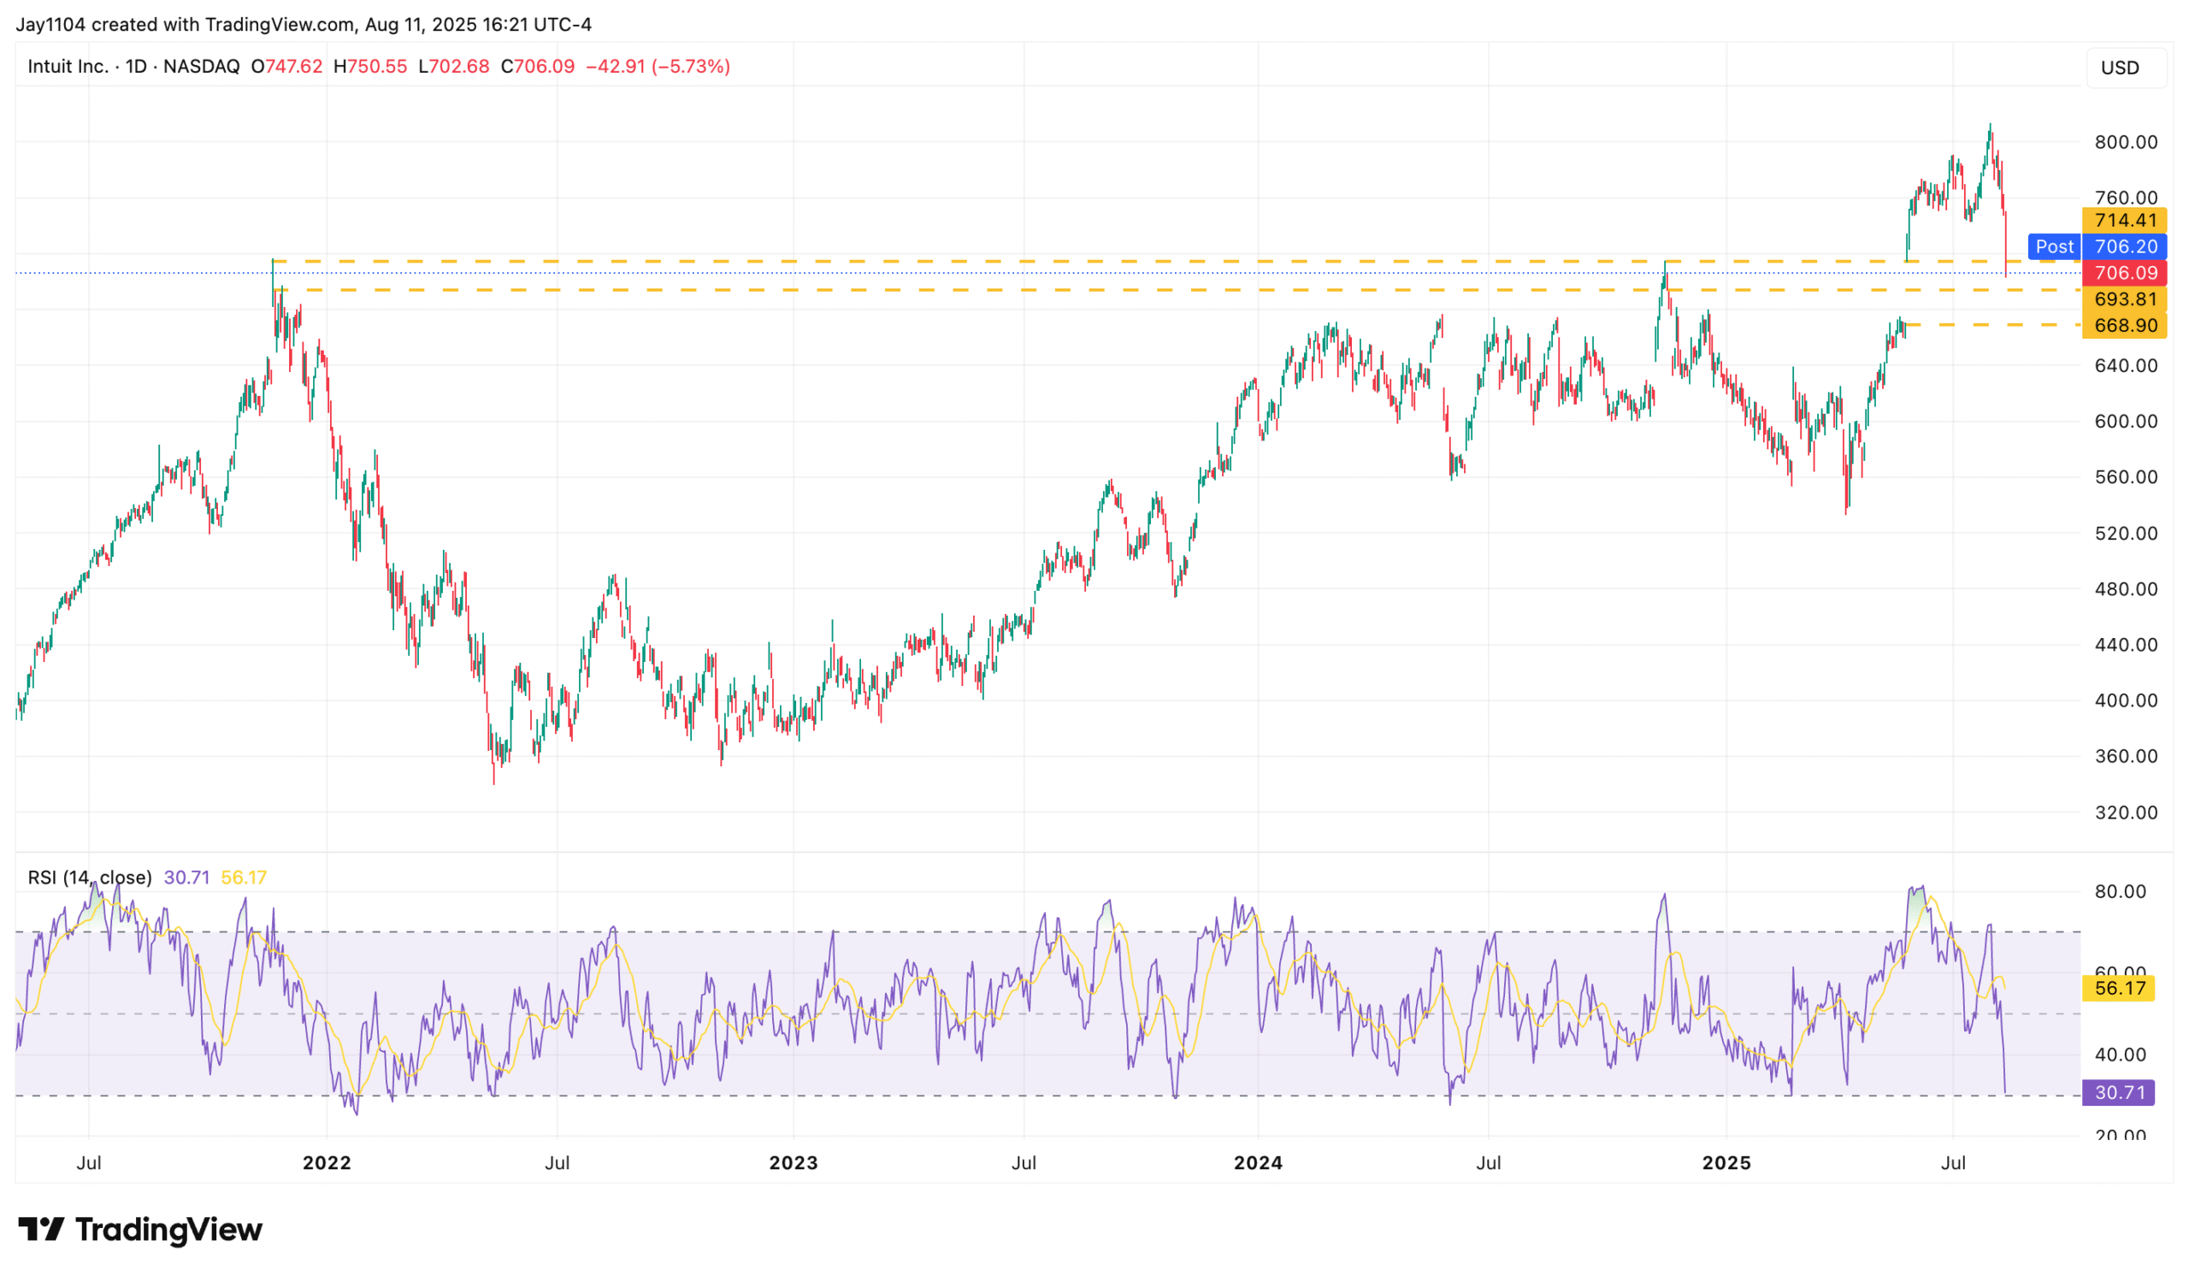
Task: Click the red 706.09 last price label
Action: click(x=2124, y=273)
